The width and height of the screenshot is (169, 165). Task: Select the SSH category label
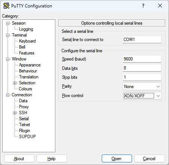[23, 113]
